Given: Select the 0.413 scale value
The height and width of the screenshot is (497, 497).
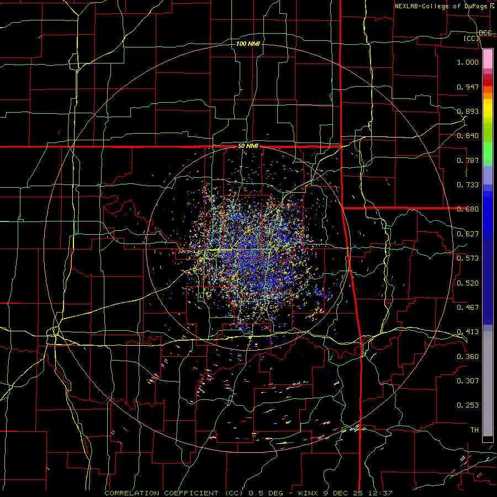Looking at the screenshot, I should coord(468,332).
